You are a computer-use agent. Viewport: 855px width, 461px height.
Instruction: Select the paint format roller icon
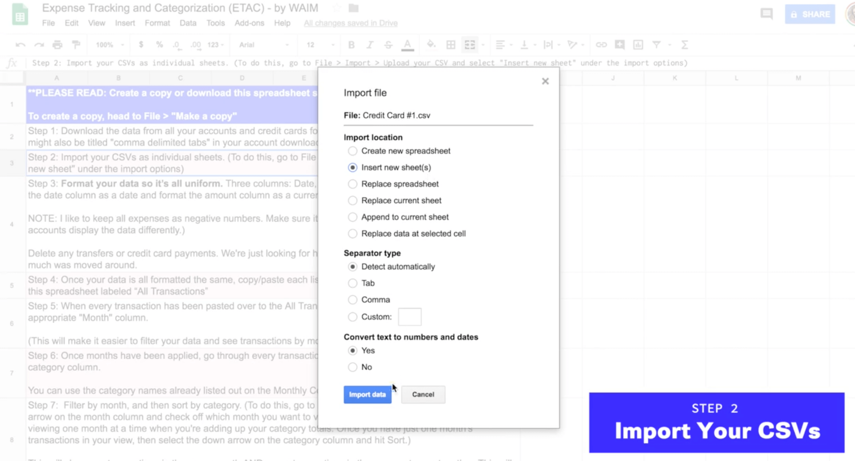coord(76,45)
